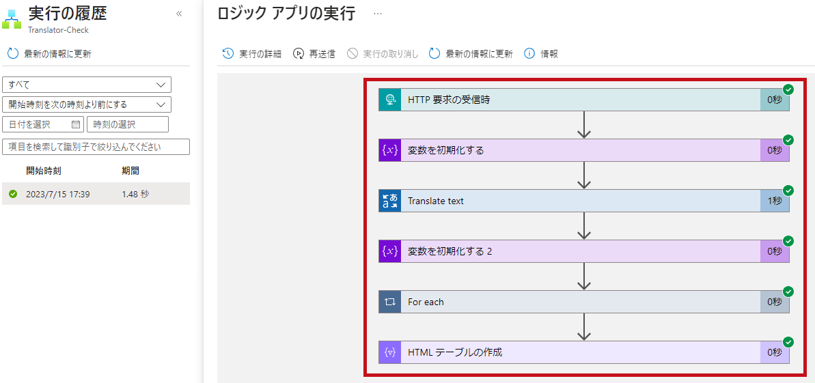Viewport: 815px width, 383px height.
Task: Open the すべて status filter dropdown
Action: pyautogui.click(x=87, y=85)
